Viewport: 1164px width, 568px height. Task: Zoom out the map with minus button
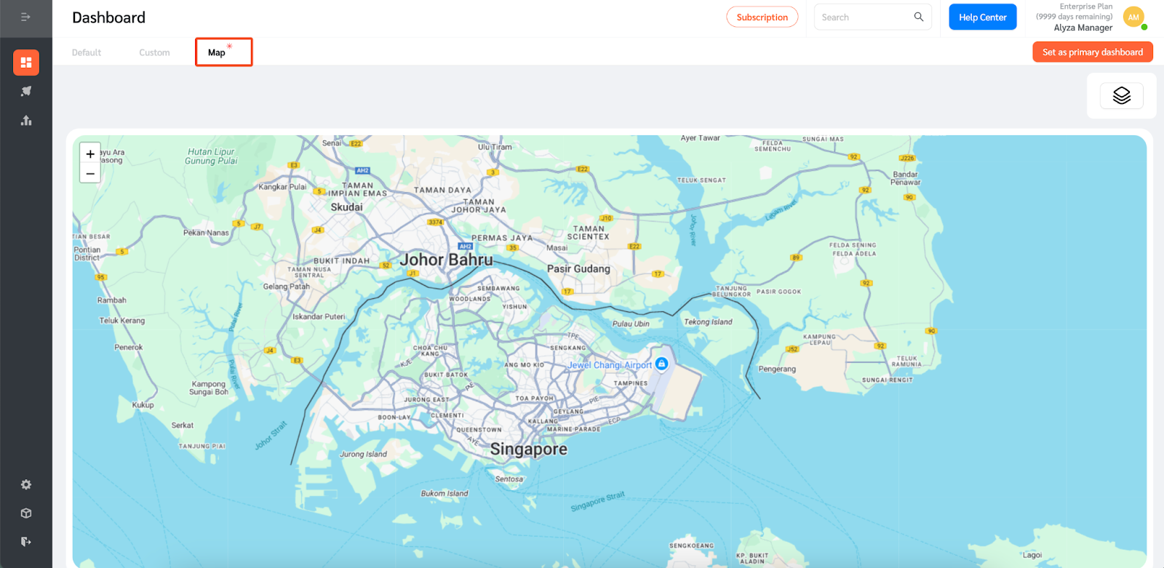pyautogui.click(x=90, y=173)
